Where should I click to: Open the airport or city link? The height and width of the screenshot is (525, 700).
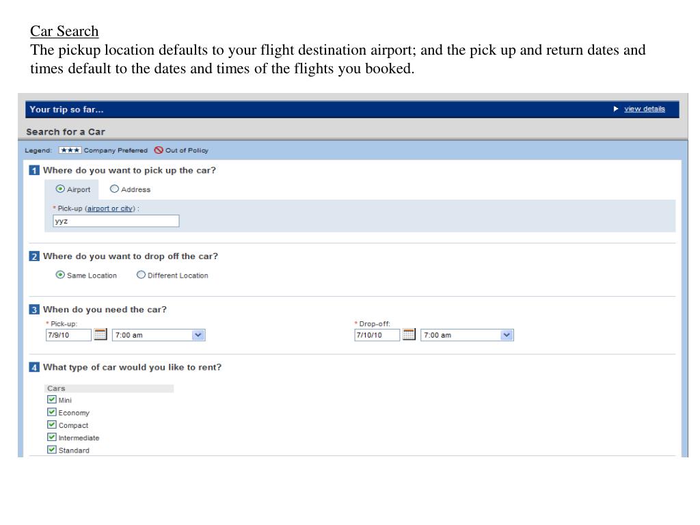pos(110,208)
